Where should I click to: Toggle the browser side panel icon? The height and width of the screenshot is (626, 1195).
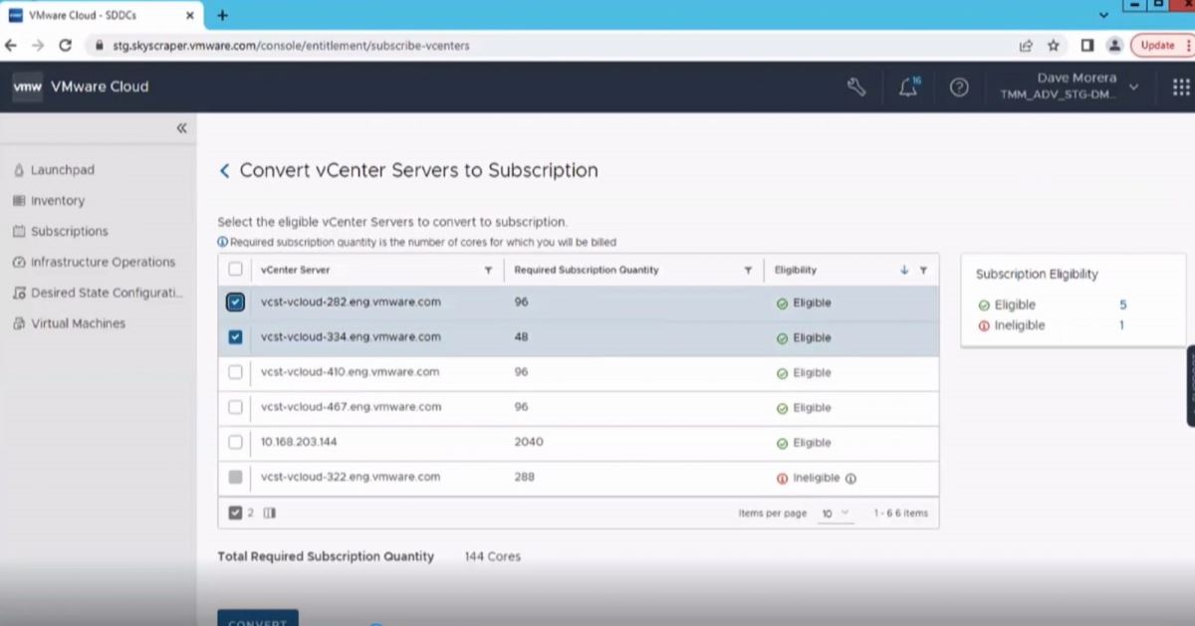(1087, 45)
